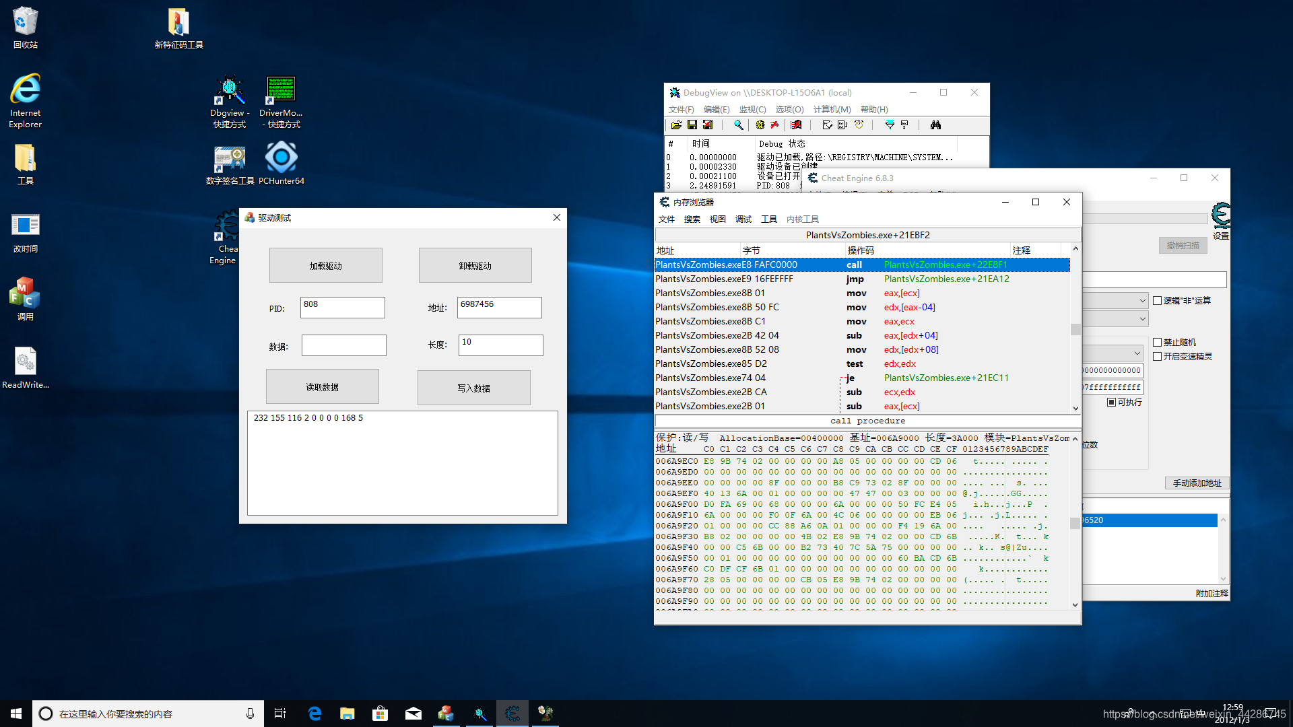Toggle the 逻辑"非"运算 checkbox

[x=1157, y=301]
